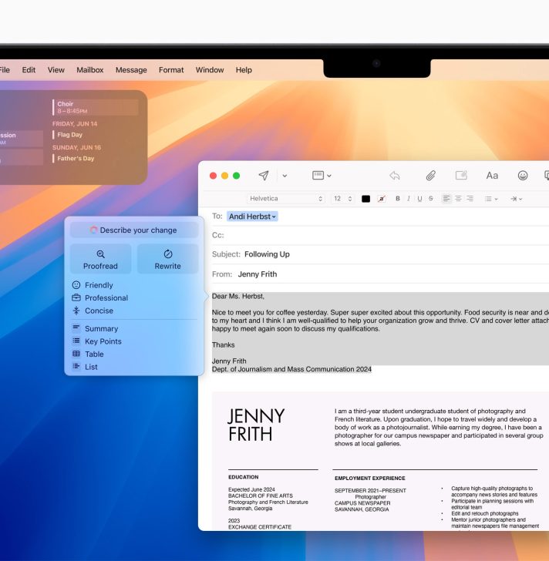Align text left

pyautogui.click(x=446, y=199)
